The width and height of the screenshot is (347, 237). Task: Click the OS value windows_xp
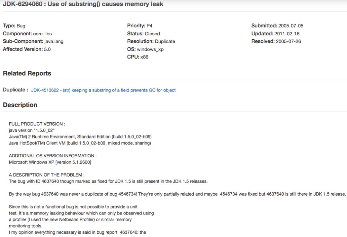(150, 49)
